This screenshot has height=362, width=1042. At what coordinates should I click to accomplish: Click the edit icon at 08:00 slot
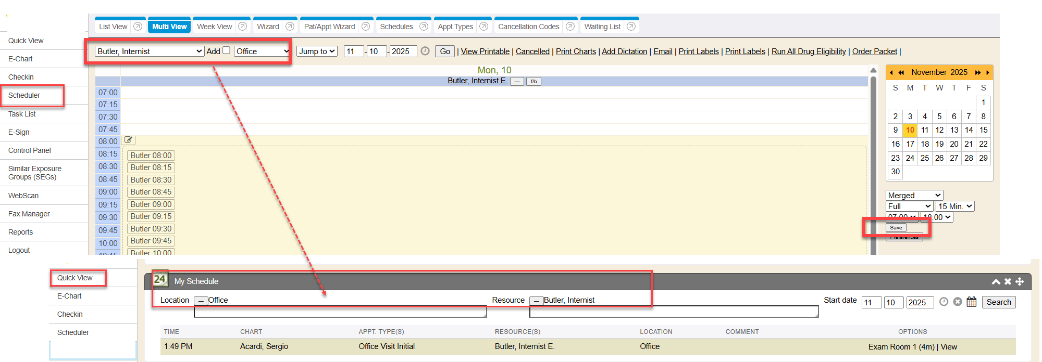[128, 140]
